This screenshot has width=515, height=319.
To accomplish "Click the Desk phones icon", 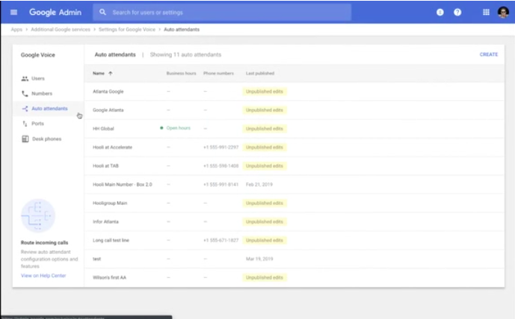I will 25,139.
